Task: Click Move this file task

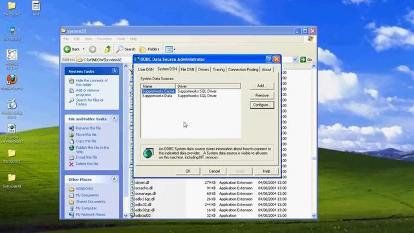Action: (86, 135)
